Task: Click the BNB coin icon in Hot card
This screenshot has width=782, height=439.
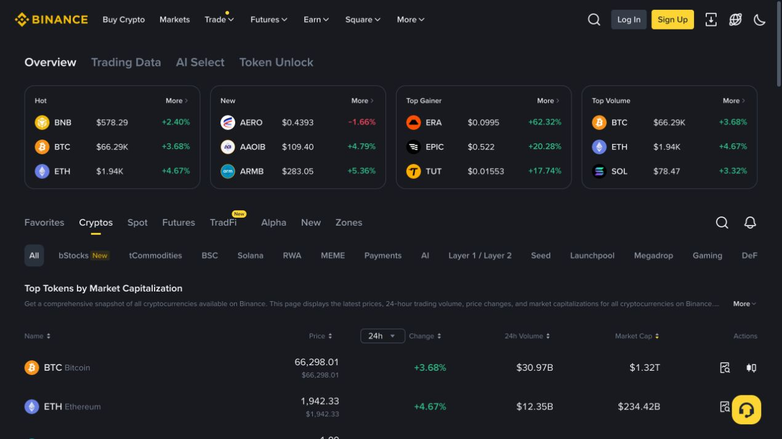Action: click(x=42, y=122)
